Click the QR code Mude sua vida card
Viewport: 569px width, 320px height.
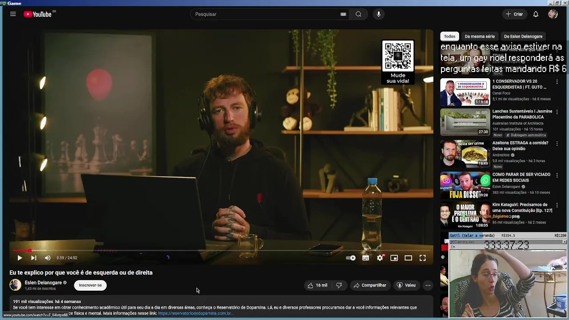(x=398, y=63)
